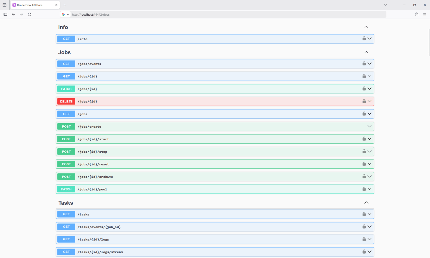The image size is (430, 258).
Task: Click lock icon on GET /jobs row
Action: [364, 114]
